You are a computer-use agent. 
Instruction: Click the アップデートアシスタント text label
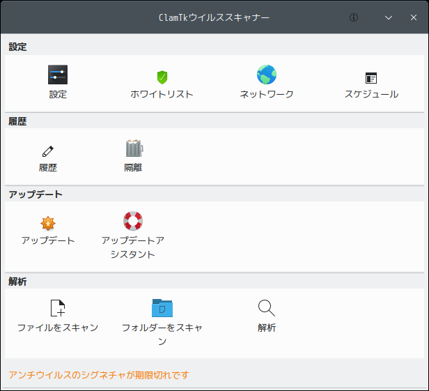[x=133, y=247]
